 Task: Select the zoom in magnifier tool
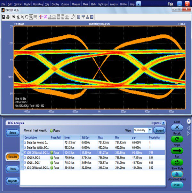[14, 17]
